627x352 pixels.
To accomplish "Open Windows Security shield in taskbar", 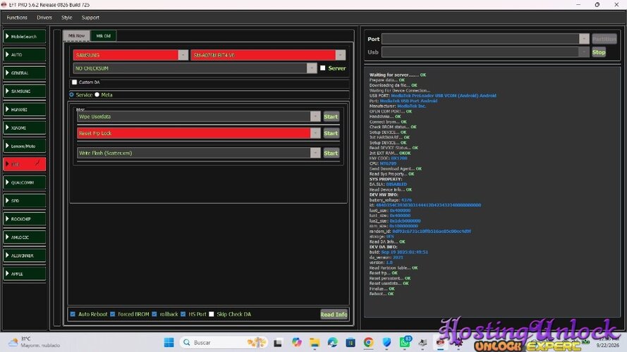I will (x=386, y=342).
